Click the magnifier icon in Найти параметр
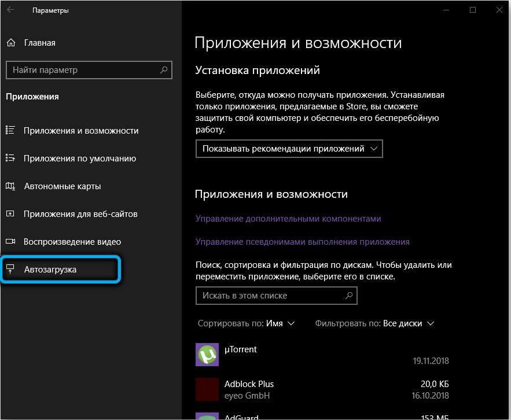Image resolution: width=511 pixels, height=420 pixels. (x=164, y=70)
